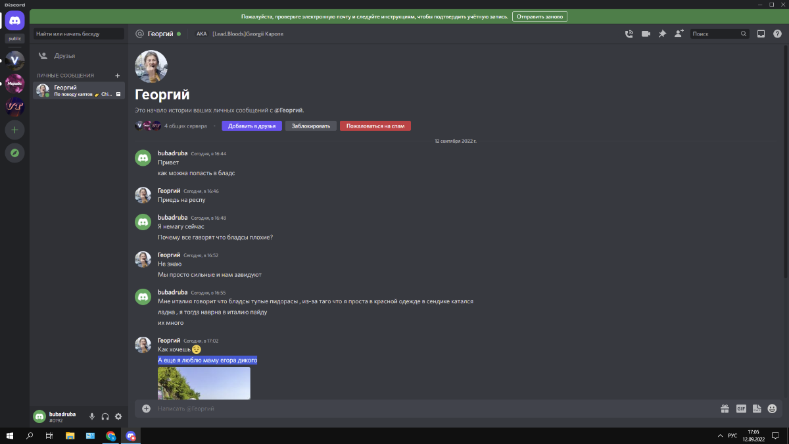Open the attachment upload plus button
789x444 pixels.
point(146,408)
